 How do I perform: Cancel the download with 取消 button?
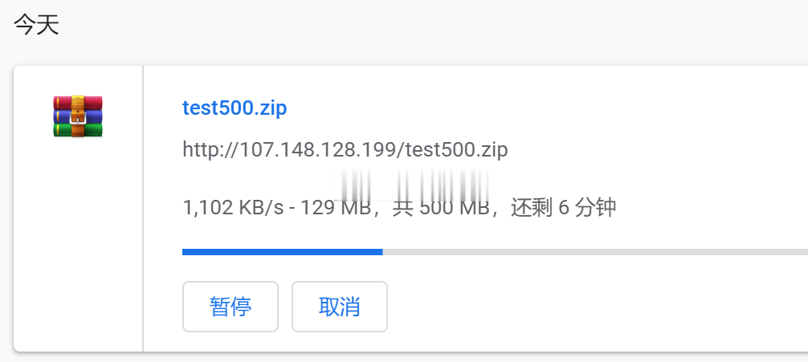[x=340, y=307]
